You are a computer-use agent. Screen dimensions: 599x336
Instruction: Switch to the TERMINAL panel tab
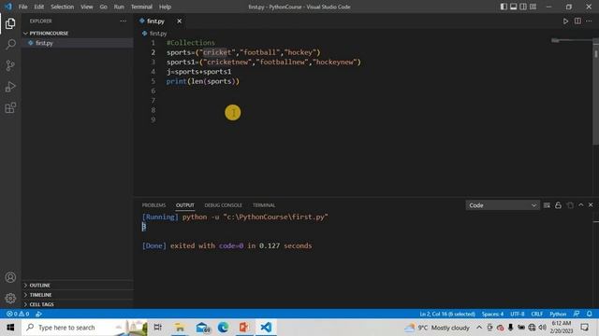pyautogui.click(x=264, y=205)
